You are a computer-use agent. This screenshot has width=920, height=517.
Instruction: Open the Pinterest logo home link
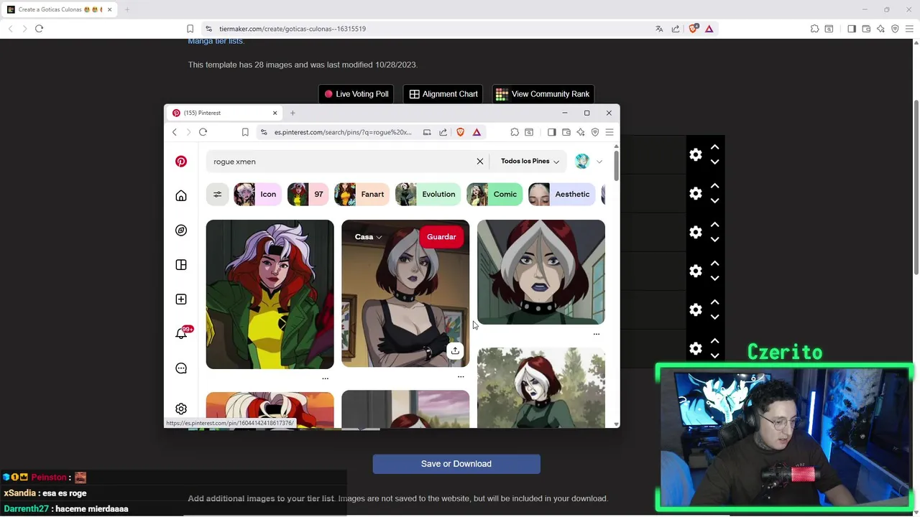tap(181, 162)
